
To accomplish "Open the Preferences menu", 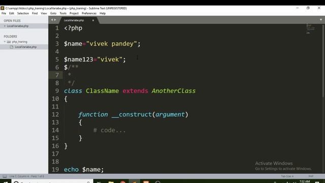I will tap(89, 13).
